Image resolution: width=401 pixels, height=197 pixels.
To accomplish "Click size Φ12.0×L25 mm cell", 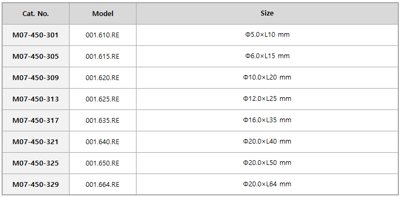I will coord(267,99).
